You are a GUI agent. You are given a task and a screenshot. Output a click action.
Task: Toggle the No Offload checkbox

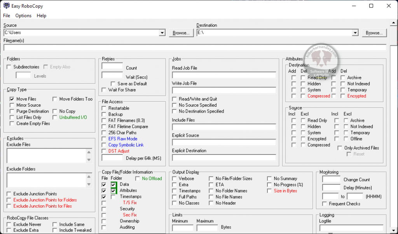coord(138,179)
